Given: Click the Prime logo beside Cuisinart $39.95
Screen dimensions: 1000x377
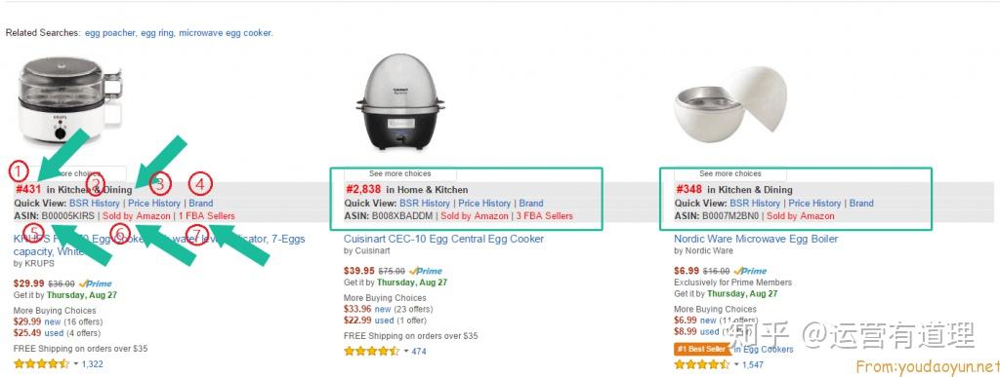Looking at the screenshot, I should tap(426, 271).
